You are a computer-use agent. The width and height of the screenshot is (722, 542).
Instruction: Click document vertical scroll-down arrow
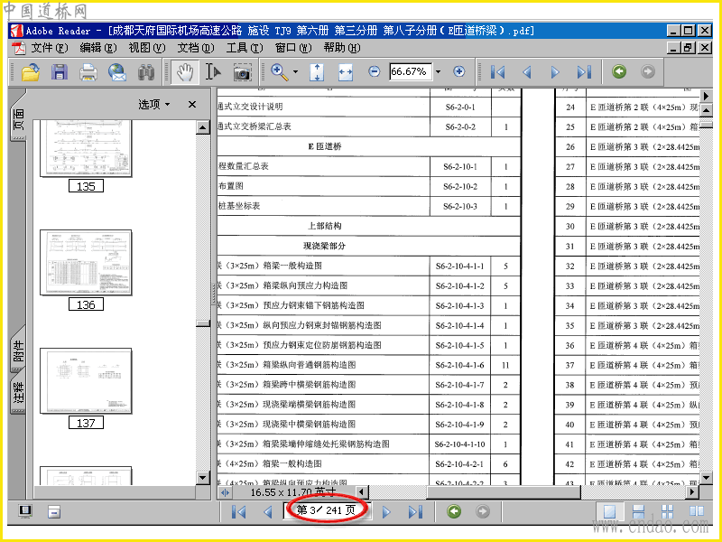(706, 478)
